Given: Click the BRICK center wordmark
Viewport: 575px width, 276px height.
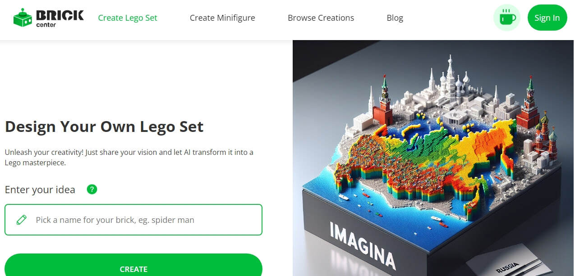Looking at the screenshot, I should coord(60,18).
